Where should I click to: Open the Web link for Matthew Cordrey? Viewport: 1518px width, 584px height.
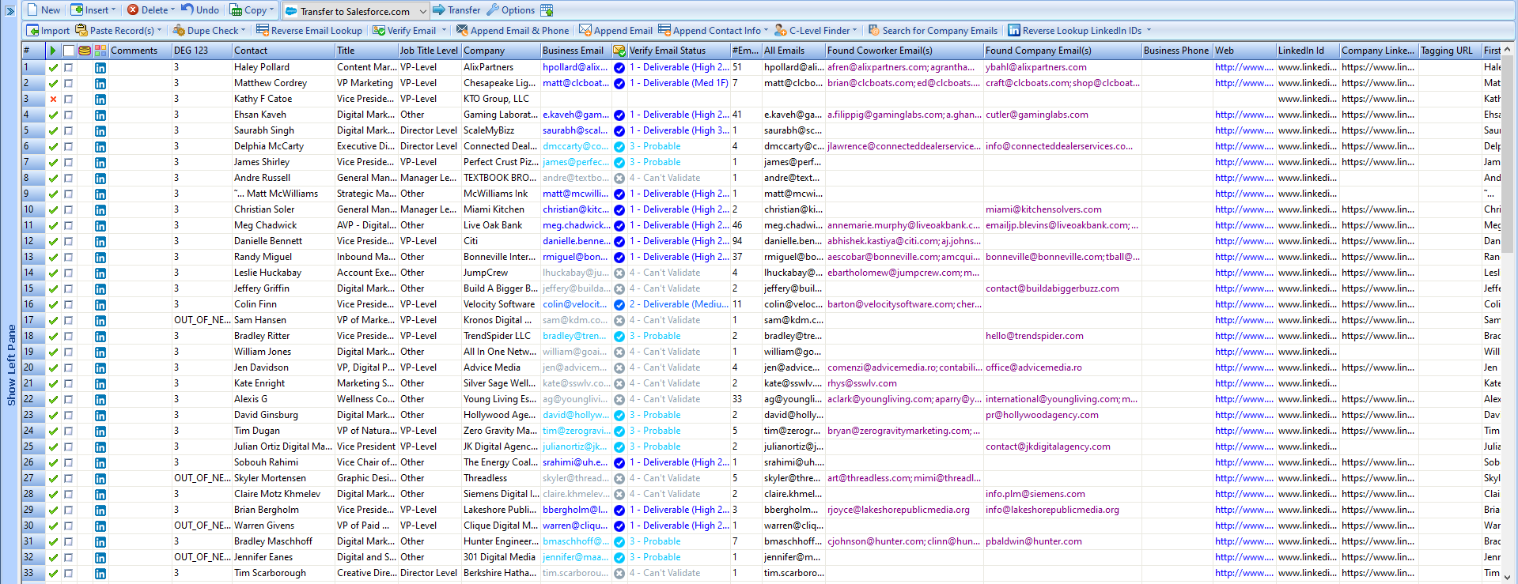point(1244,83)
